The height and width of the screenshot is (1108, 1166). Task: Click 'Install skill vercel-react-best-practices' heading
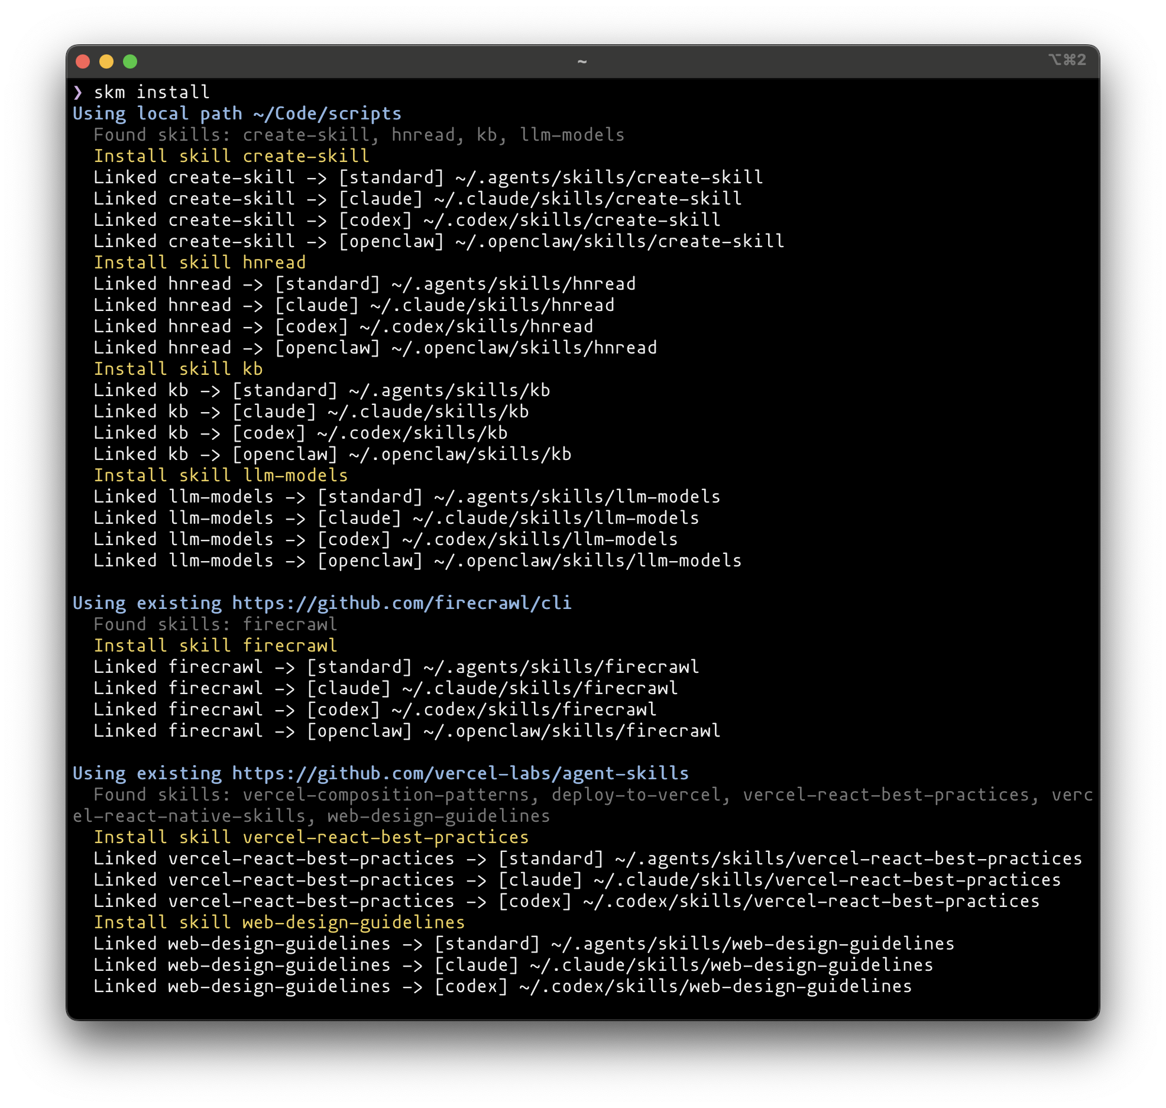pos(311,837)
